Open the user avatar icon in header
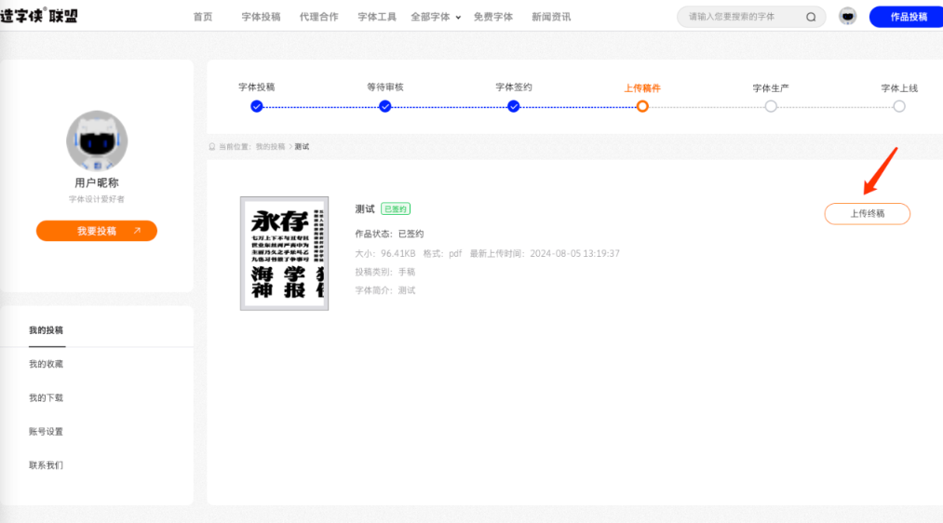943x523 pixels. [x=847, y=17]
